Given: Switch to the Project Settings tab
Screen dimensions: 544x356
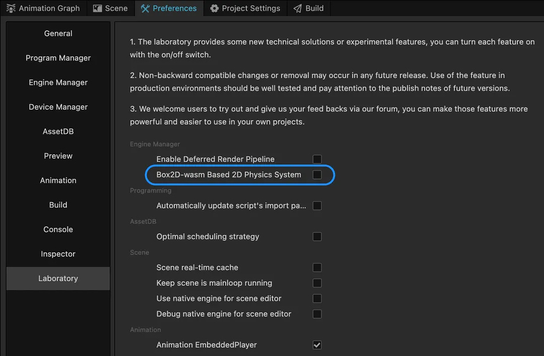Looking at the screenshot, I should 245,8.
